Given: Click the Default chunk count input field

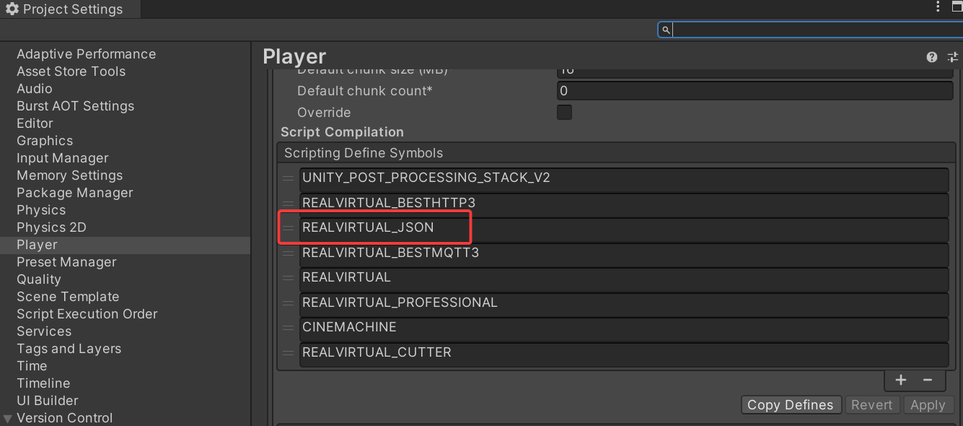Looking at the screenshot, I should point(755,91).
